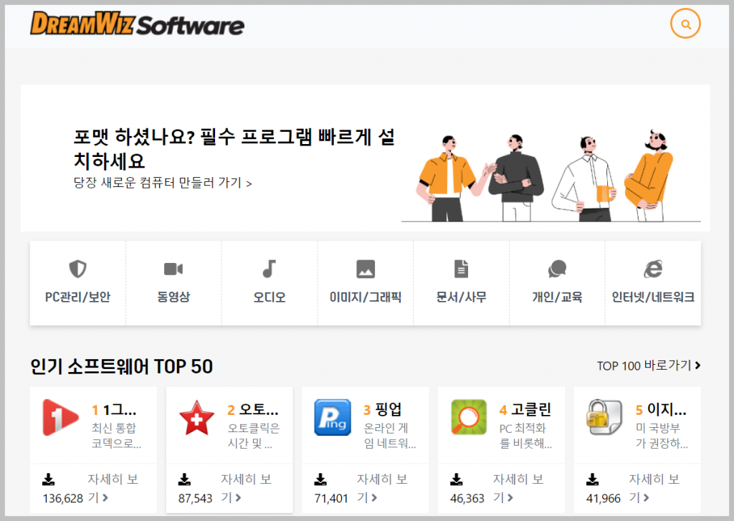Click download count 41,966
This screenshot has height=521, width=734.
[604, 499]
